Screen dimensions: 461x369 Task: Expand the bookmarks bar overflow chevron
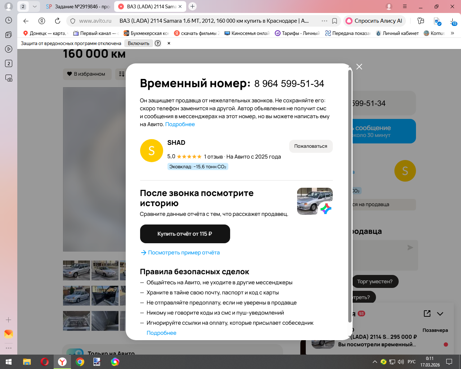pyautogui.click(x=452, y=33)
